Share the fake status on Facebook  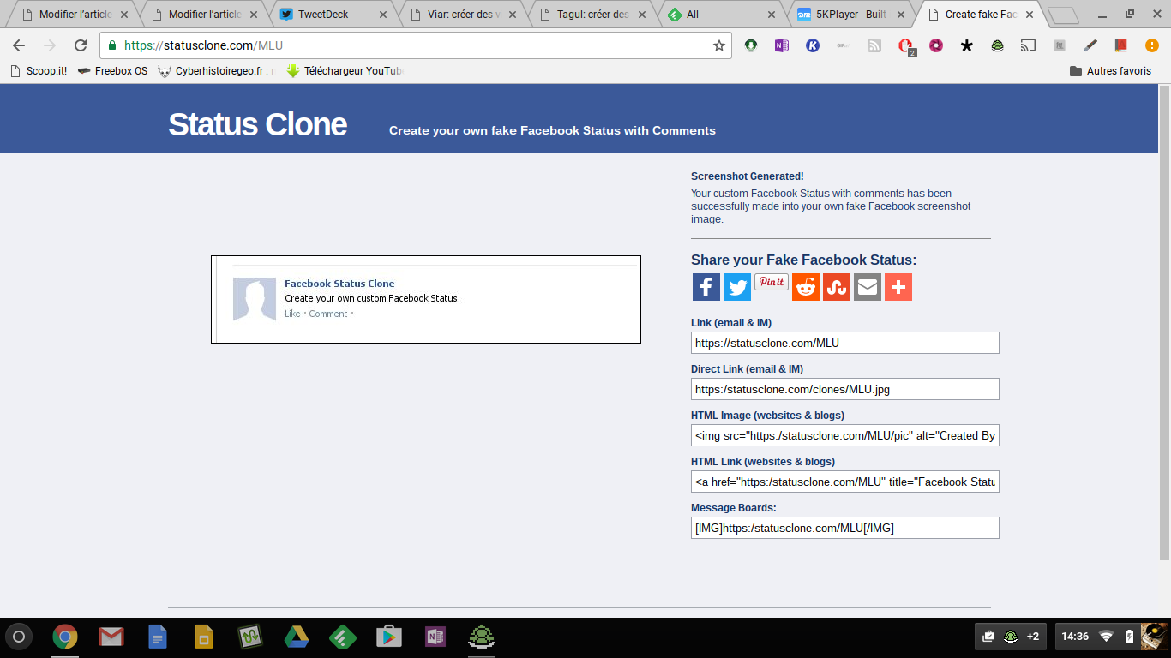pos(706,287)
